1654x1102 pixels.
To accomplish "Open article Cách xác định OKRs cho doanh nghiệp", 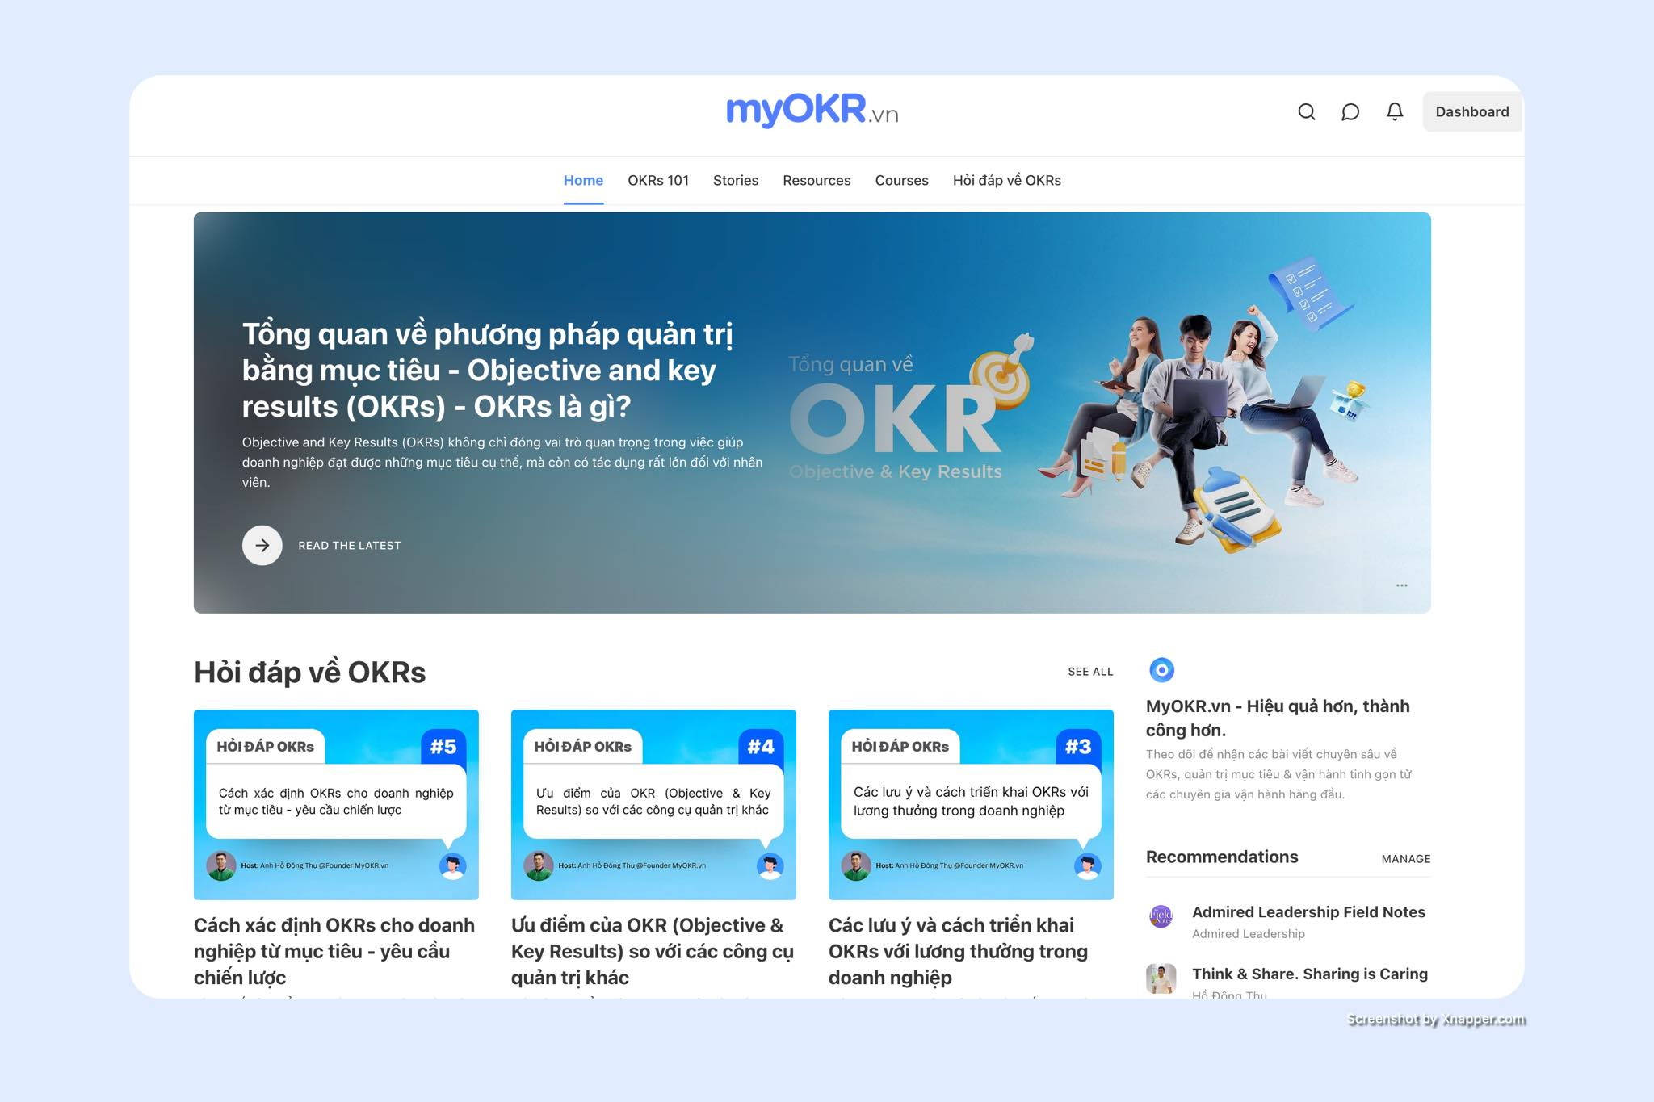I will (x=334, y=951).
